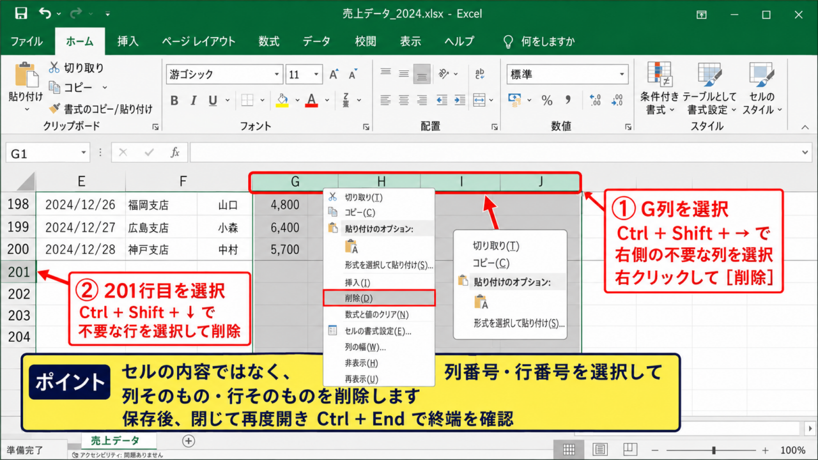Open the ファイル tab
Viewport: 818px width, 460px height.
pyautogui.click(x=26, y=42)
